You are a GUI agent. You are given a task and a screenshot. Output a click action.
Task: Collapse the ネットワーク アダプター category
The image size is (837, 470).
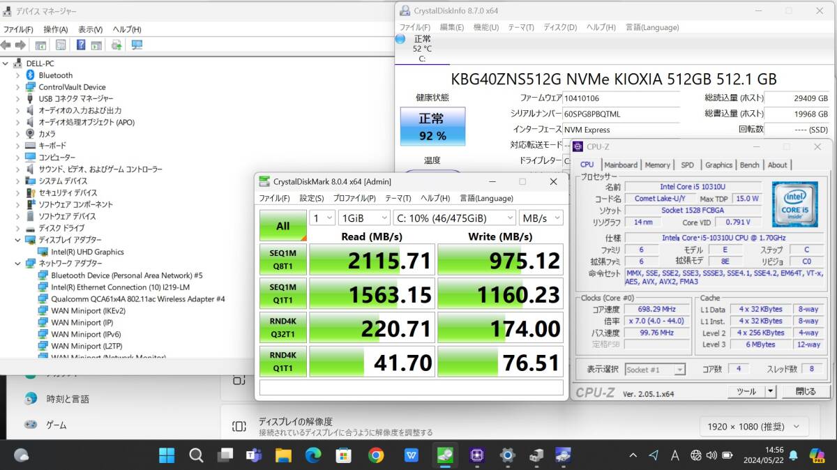pos(18,264)
